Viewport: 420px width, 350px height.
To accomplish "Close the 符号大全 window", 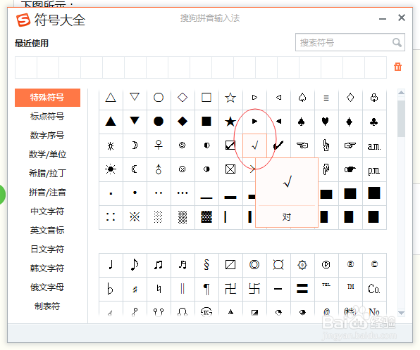I will (401, 18).
